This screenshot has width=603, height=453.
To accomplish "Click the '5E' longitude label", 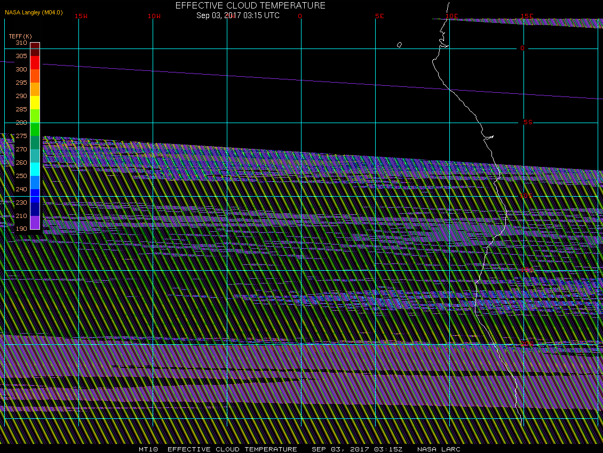I will click(379, 16).
